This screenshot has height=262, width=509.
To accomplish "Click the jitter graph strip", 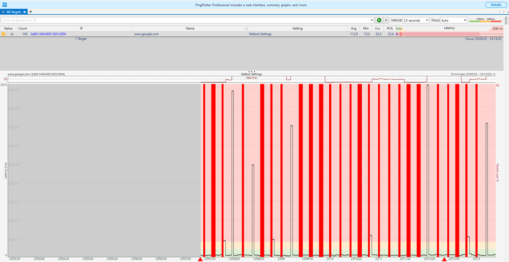I will pyautogui.click(x=252, y=79).
